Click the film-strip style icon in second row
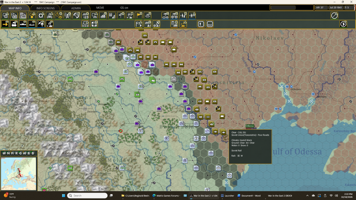 tap(94, 24)
